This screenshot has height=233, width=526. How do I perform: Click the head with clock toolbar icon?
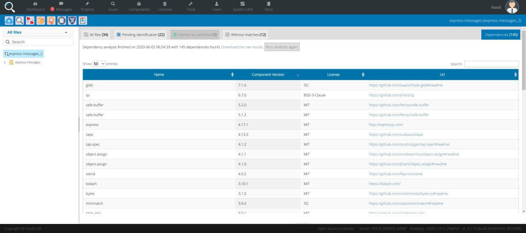51,21
